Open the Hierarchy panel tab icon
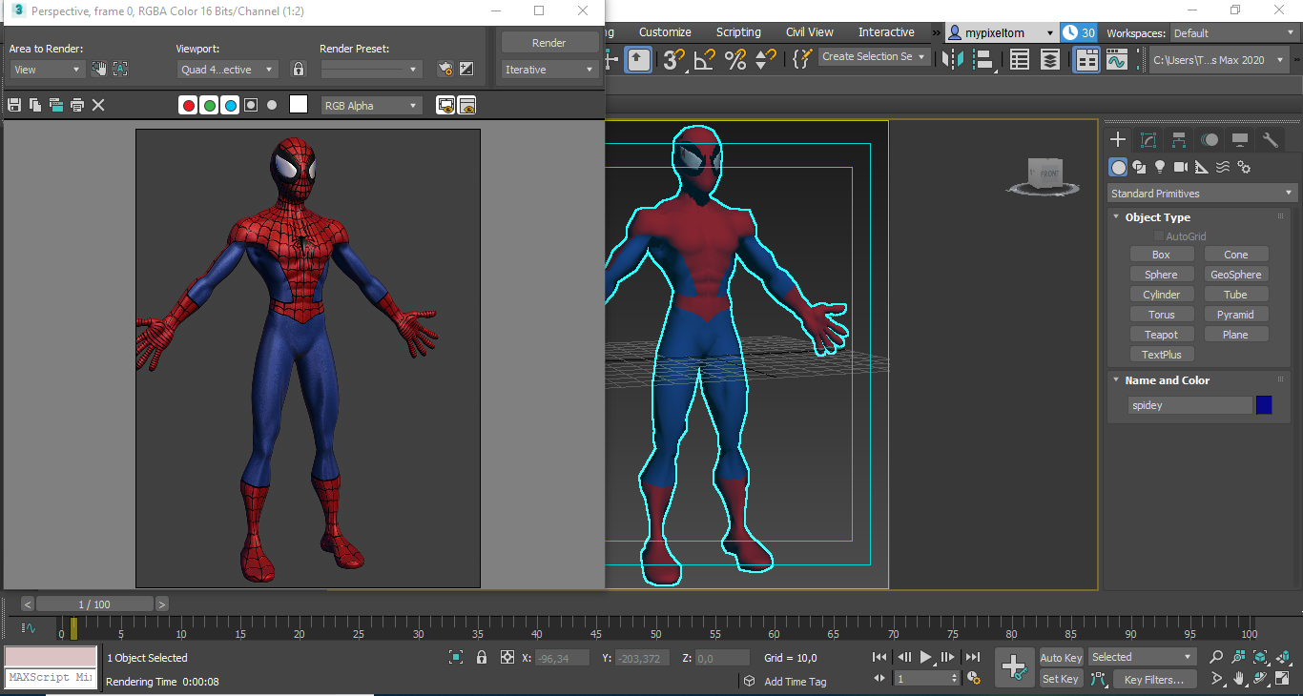 point(1179,140)
